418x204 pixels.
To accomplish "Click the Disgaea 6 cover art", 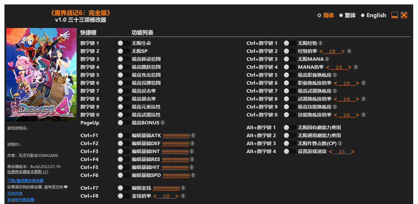I will (x=42, y=74).
